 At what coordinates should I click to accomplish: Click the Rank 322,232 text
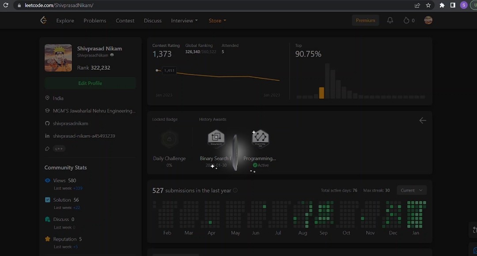tap(94, 68)
